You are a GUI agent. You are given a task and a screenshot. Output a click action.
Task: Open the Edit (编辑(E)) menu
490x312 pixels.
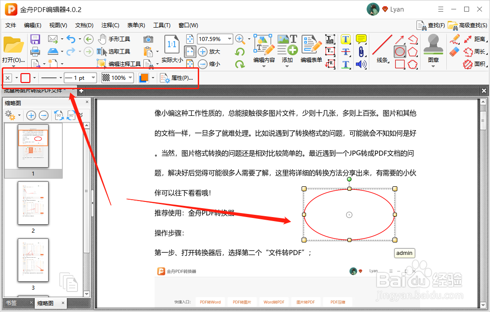coord(33,25)
